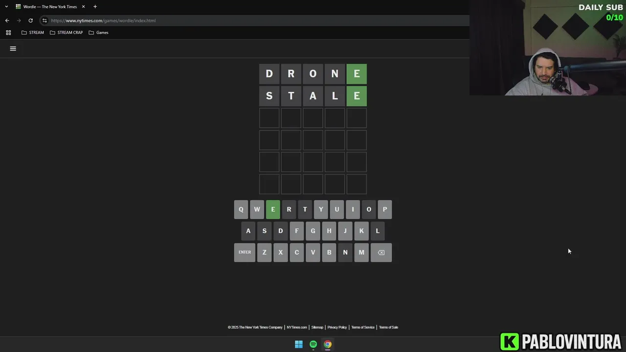Open the STREAM bookmarks folder
Image resolution: width=626 pixels, height=352 pixels.
(33, 32)
